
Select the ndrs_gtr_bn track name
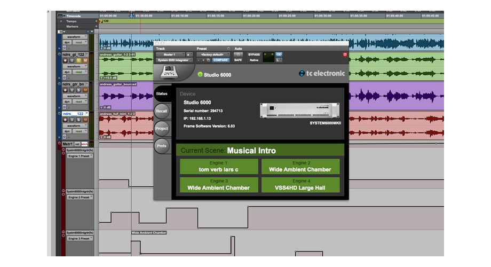tap(73, 84)
